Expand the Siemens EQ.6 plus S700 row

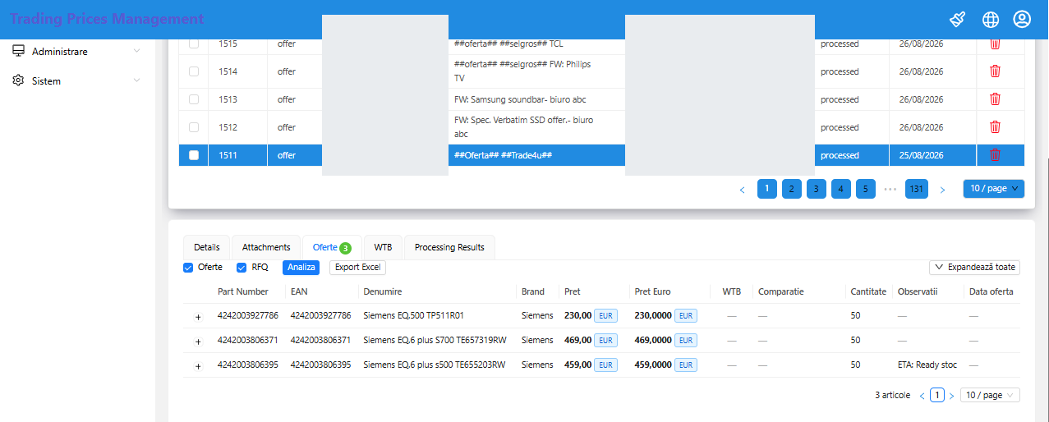198,341
